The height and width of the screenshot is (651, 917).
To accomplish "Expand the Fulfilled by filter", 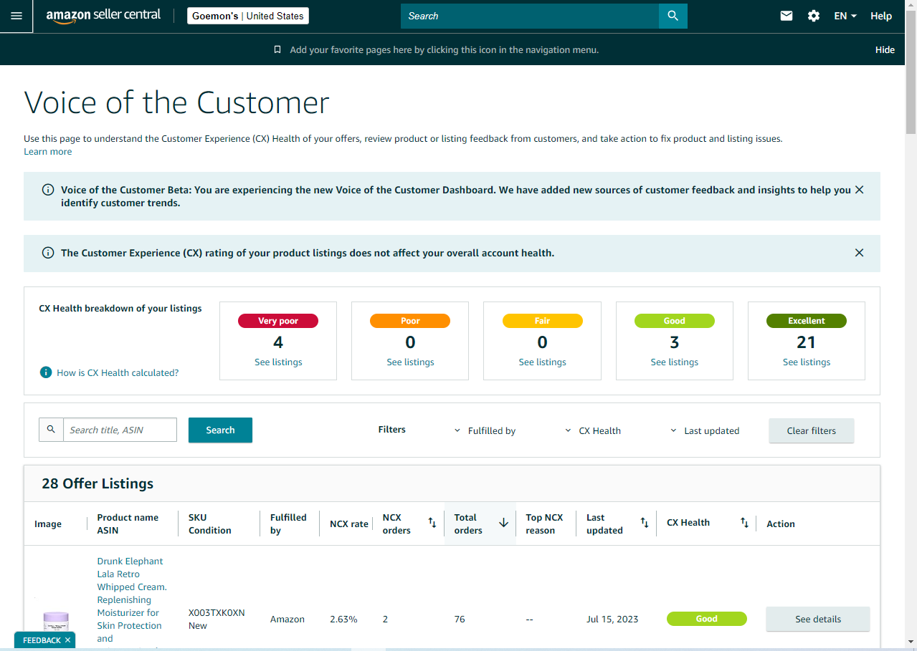I will click(485, 430).
